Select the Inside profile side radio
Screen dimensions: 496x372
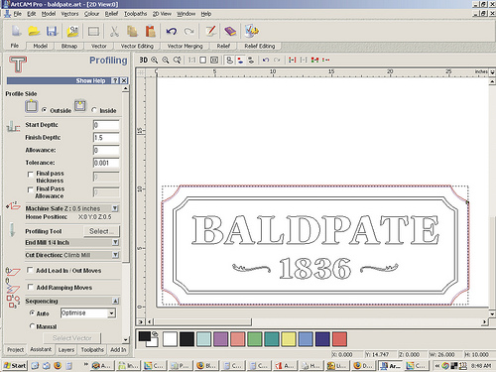94,109
